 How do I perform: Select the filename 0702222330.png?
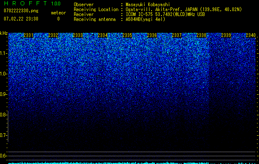pyautogui.click(x=21, y=11)
